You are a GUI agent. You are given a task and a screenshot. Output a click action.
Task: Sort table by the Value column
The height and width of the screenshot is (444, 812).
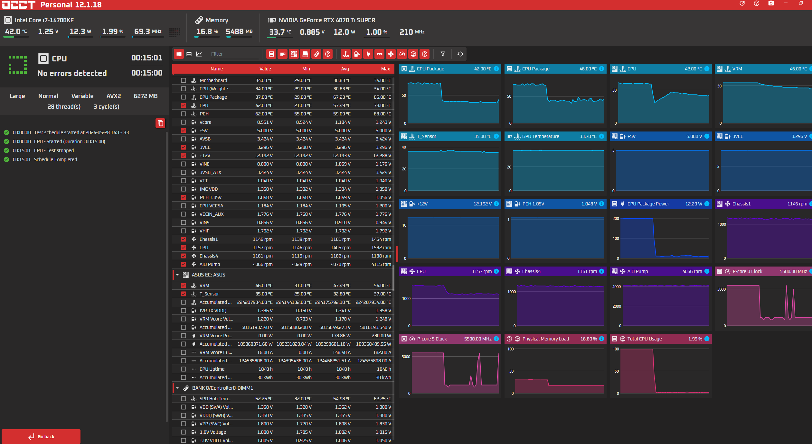click(265, 69)
